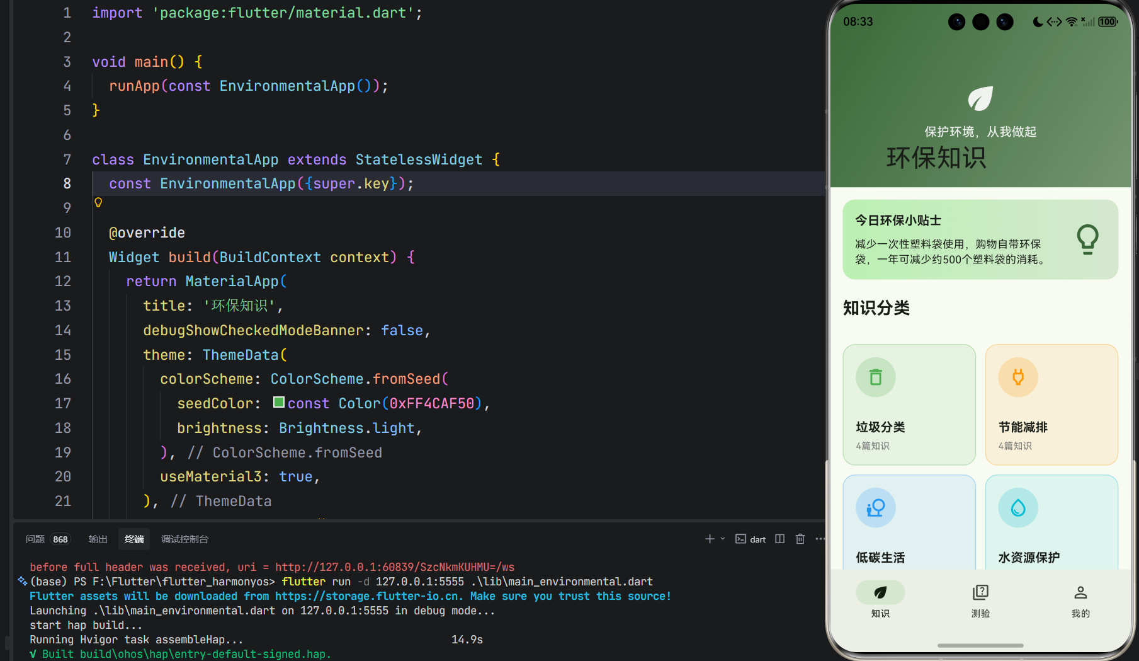1139x661 pixels.
Task: Click the websocket URI link in the terminal
Action: [395, 567]
